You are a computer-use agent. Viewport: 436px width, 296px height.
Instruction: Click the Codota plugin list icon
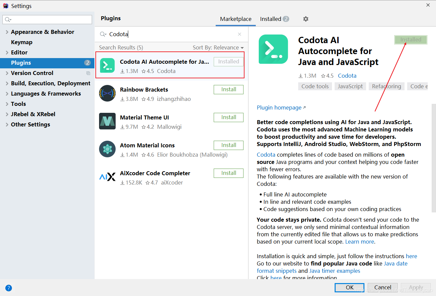pos(107,65)
